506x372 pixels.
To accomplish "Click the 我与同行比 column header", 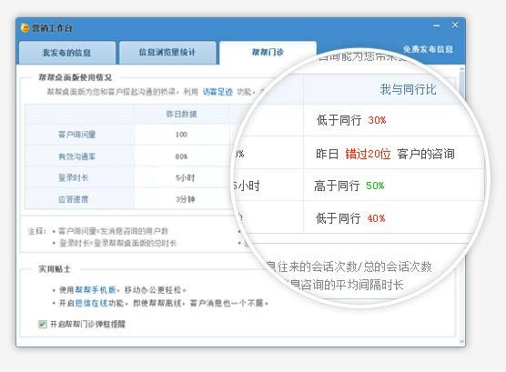I will 408,89.
